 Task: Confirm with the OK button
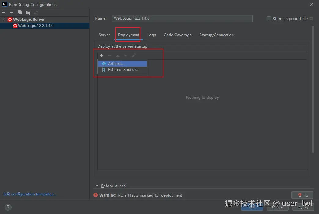(252, 207)
